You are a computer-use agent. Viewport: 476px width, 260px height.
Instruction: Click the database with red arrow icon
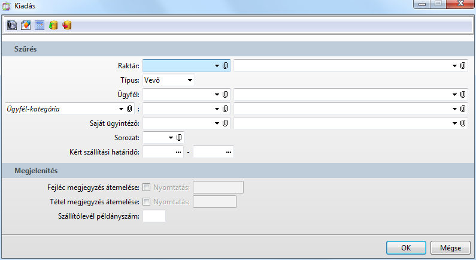67,25
